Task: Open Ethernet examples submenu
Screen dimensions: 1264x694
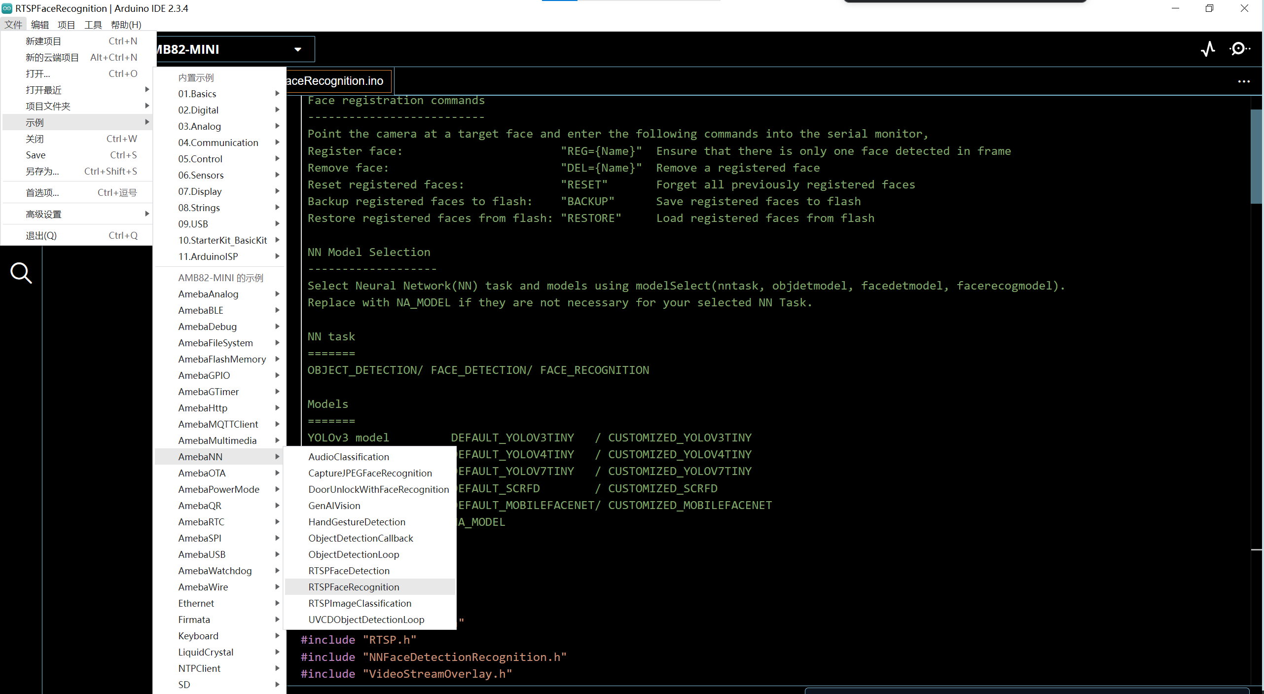Action: tap(220, 603)
